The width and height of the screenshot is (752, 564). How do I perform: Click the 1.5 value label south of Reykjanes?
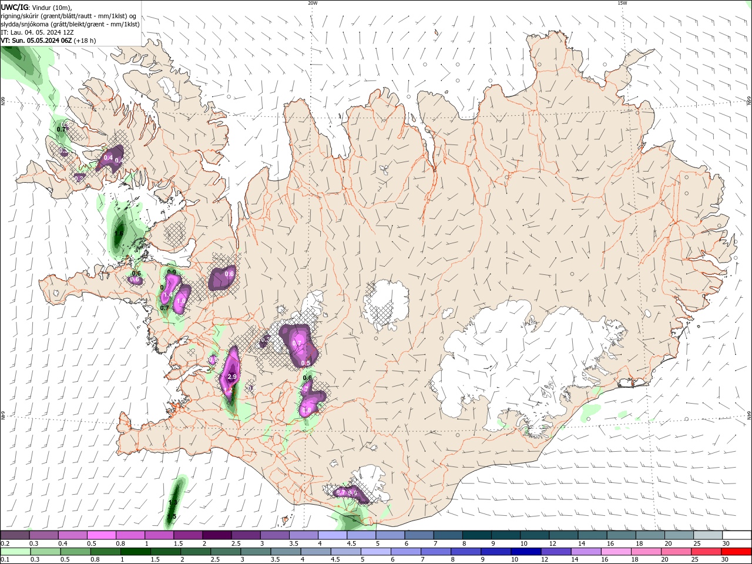[172, 516]
